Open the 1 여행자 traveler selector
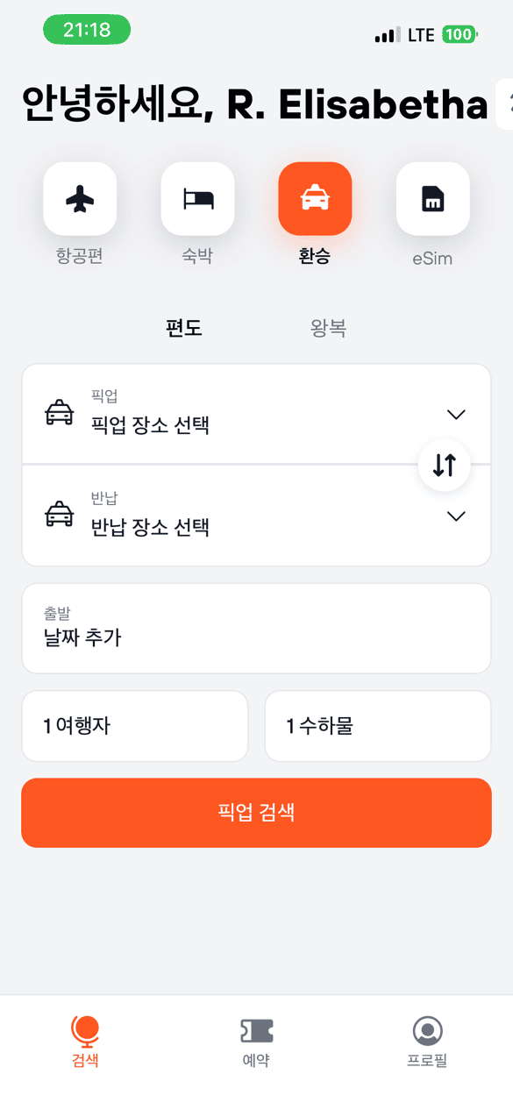This screenshot has height=1110, width=513. point(134,726)
